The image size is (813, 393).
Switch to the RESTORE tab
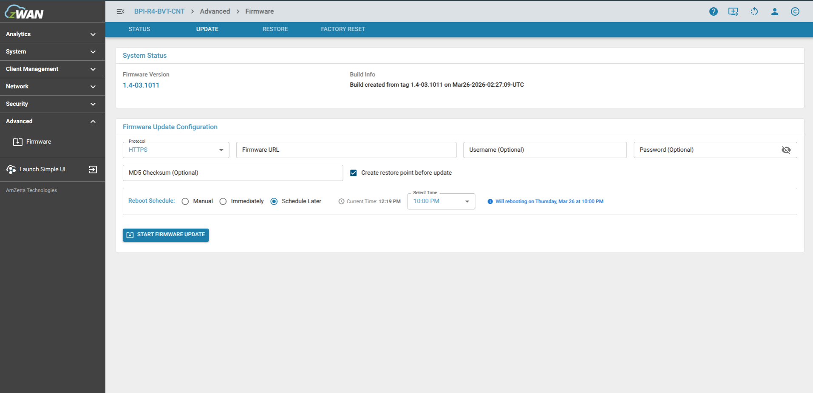point(275,29)
